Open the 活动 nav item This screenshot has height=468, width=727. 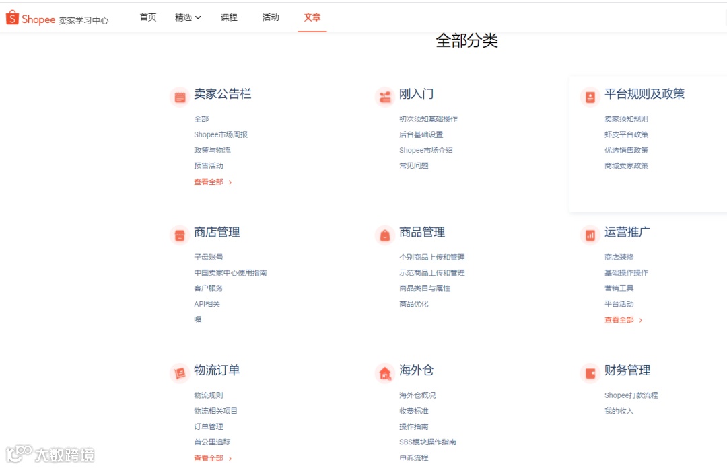coord(271,17)
